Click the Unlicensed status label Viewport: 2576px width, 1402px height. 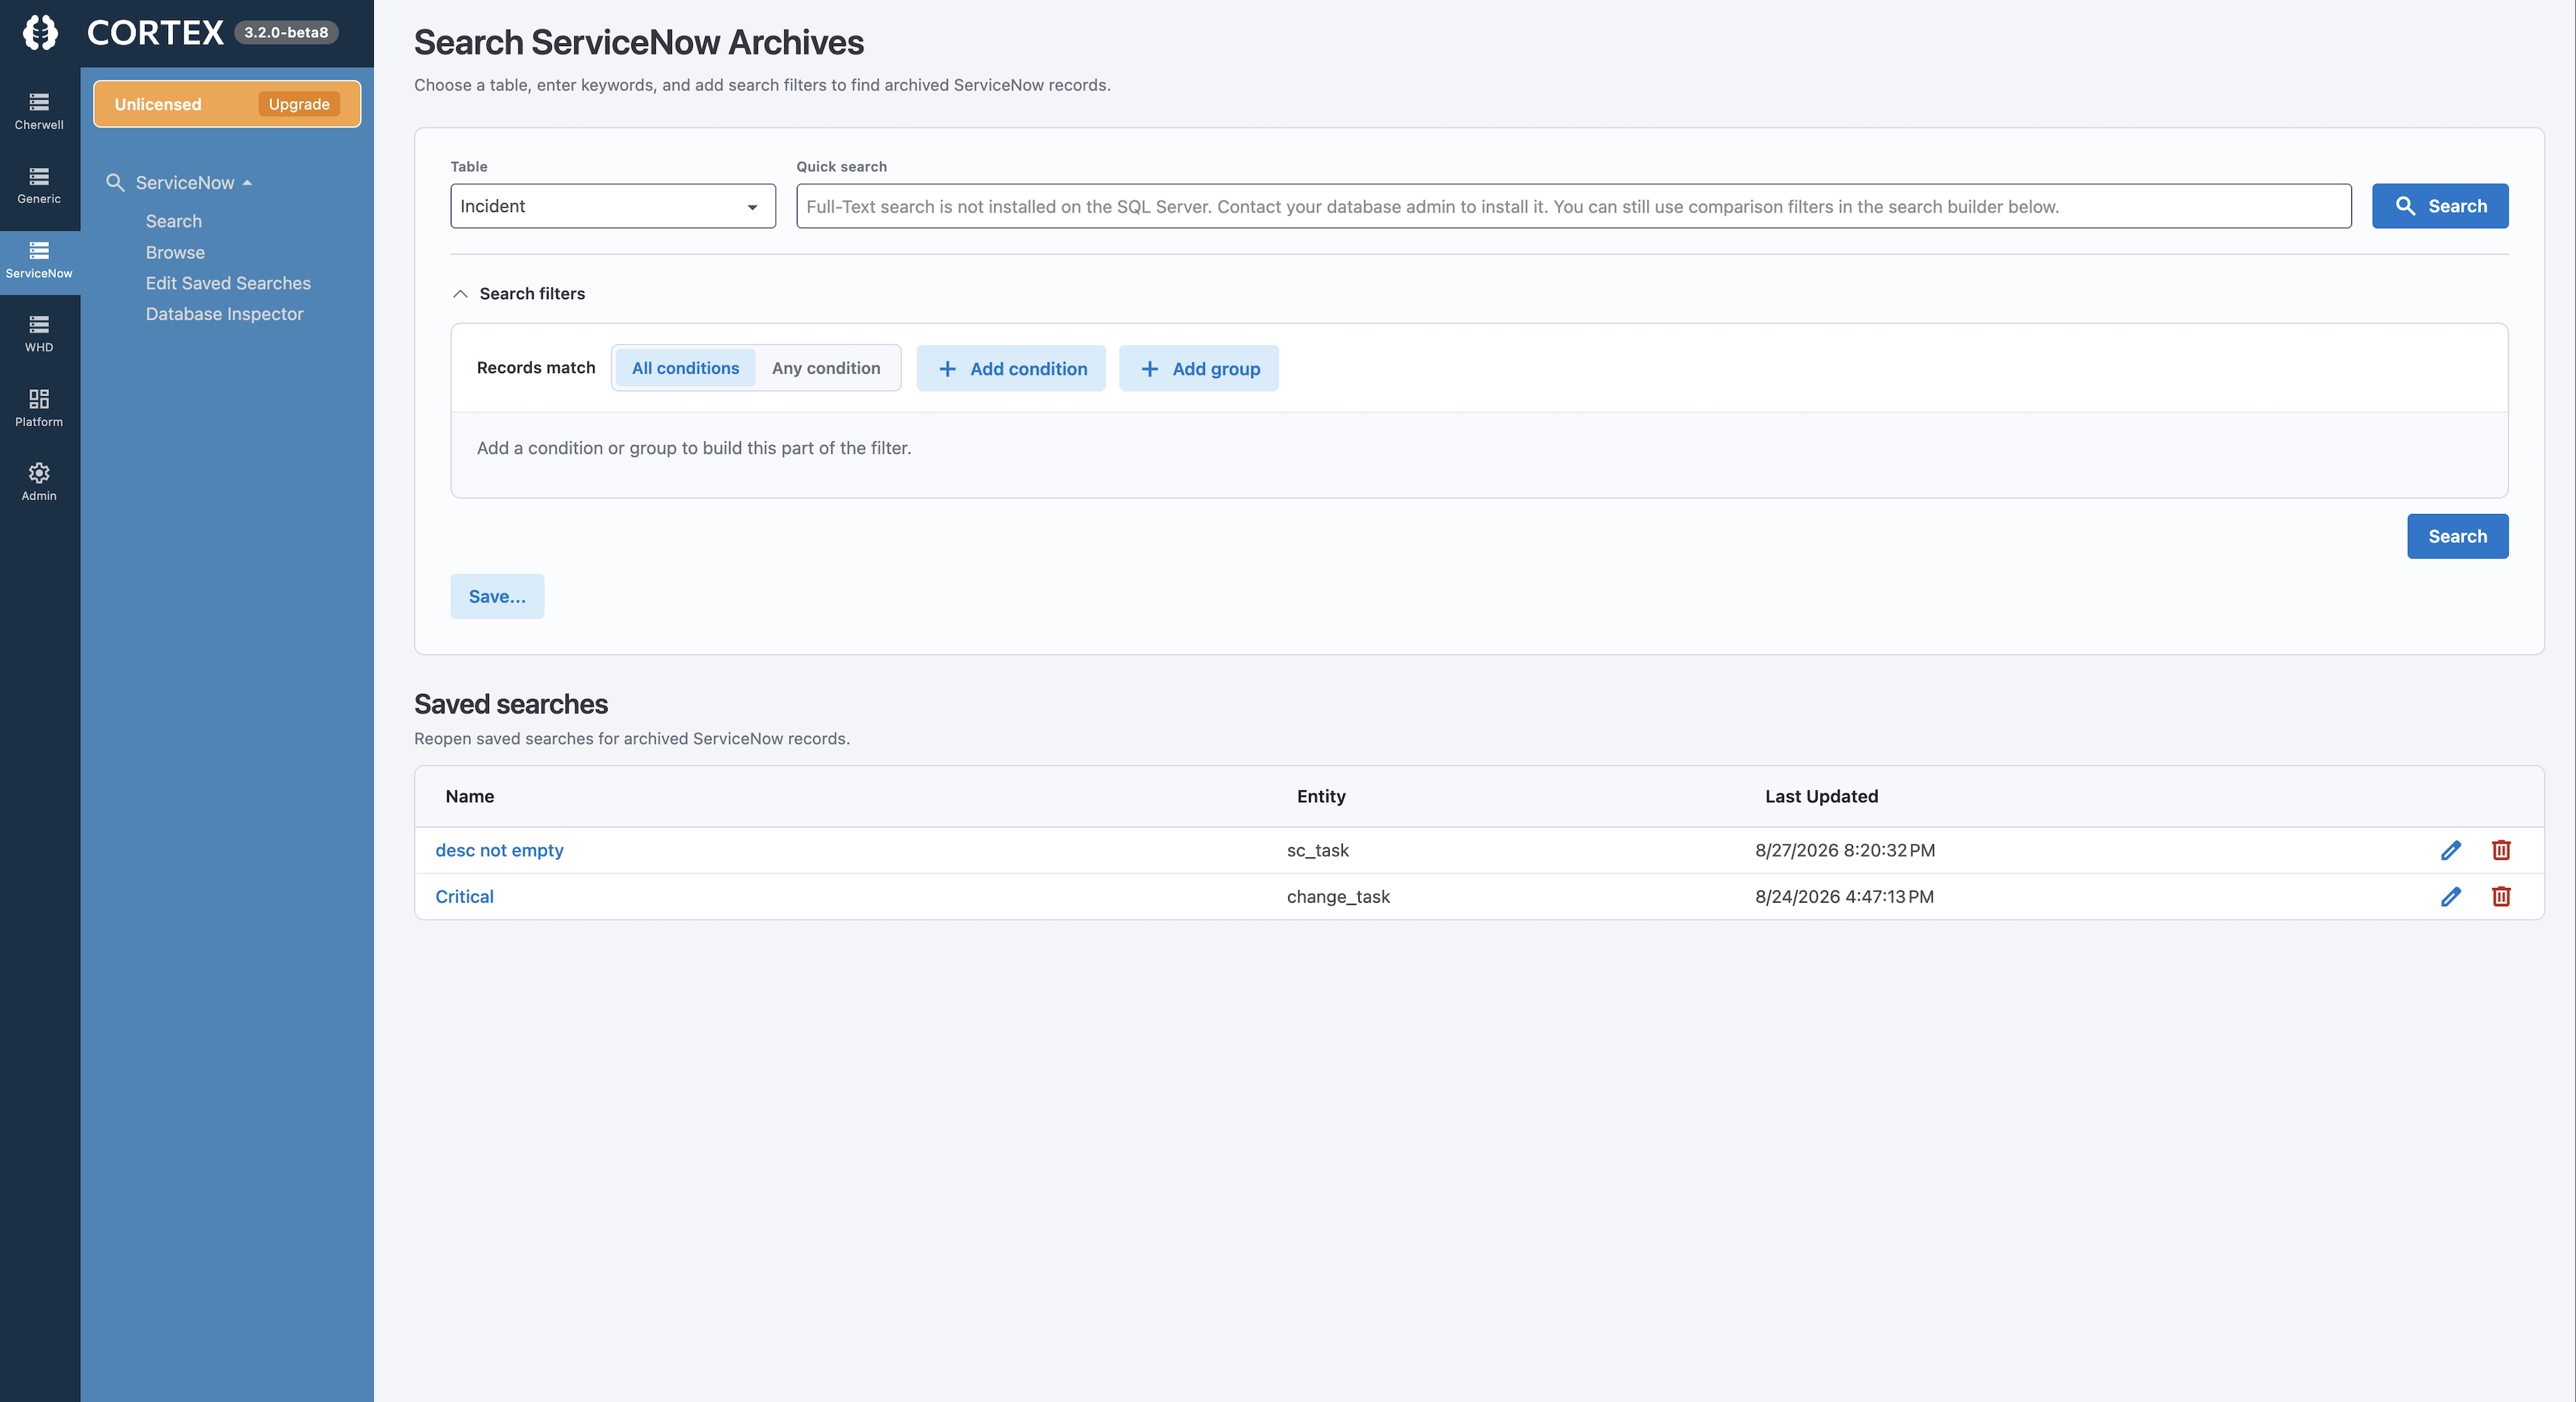click(158, 104)
